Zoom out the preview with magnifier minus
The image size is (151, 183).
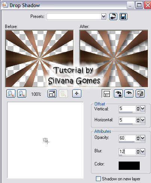[x=11, y=94]
